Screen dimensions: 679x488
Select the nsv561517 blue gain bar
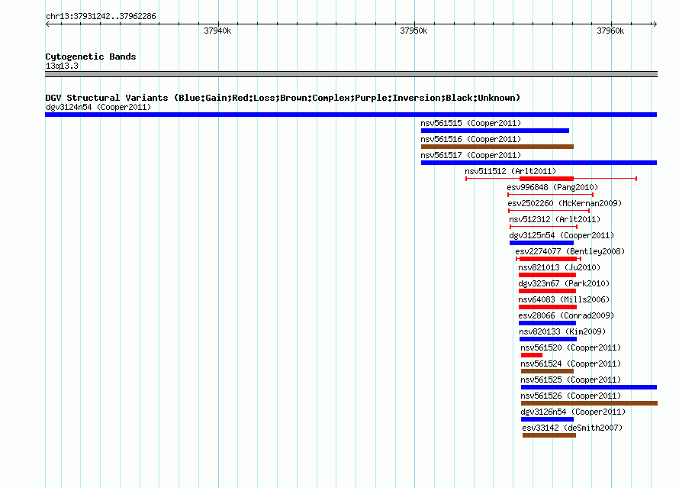[539, 163]
